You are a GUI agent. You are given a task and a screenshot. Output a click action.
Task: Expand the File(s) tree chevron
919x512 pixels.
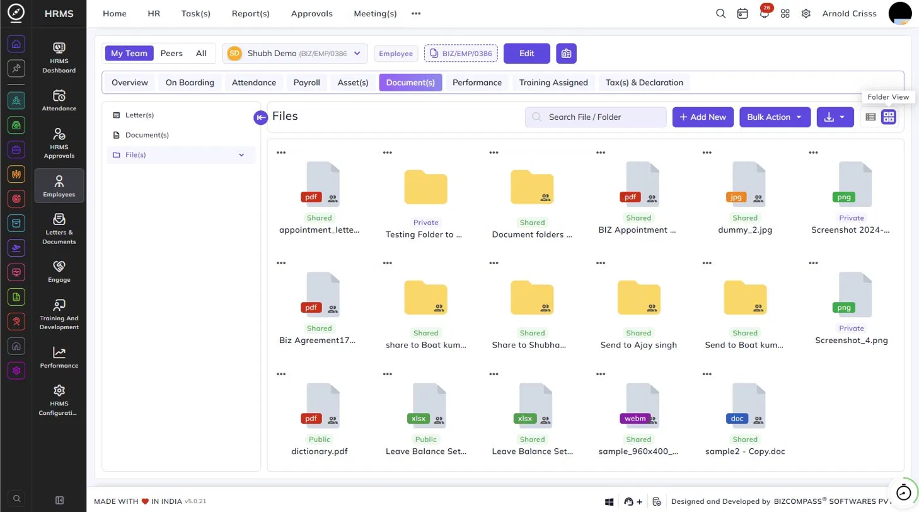(241, 154)
